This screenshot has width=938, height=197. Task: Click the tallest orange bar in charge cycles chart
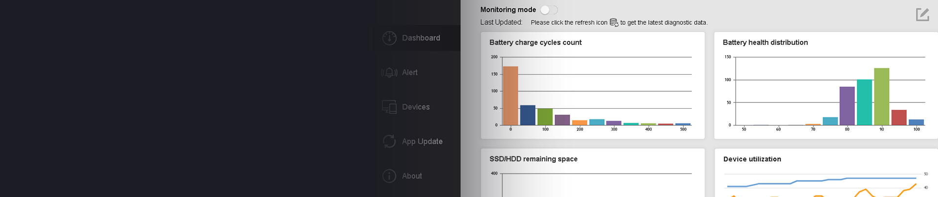tap(511, 96)
